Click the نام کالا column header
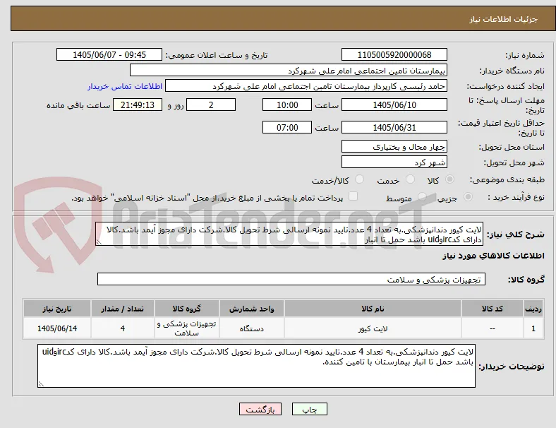Viewport: 556px width, 428px height. (x=373, y=309)
